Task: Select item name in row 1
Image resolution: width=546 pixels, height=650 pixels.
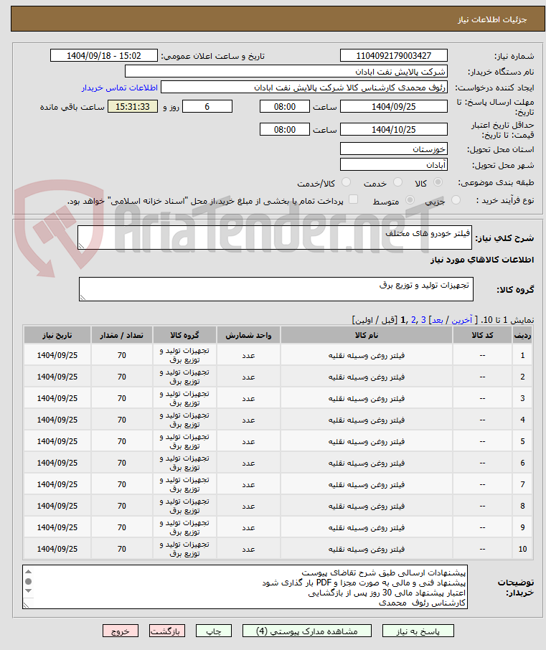Action: tap(367, 355)
